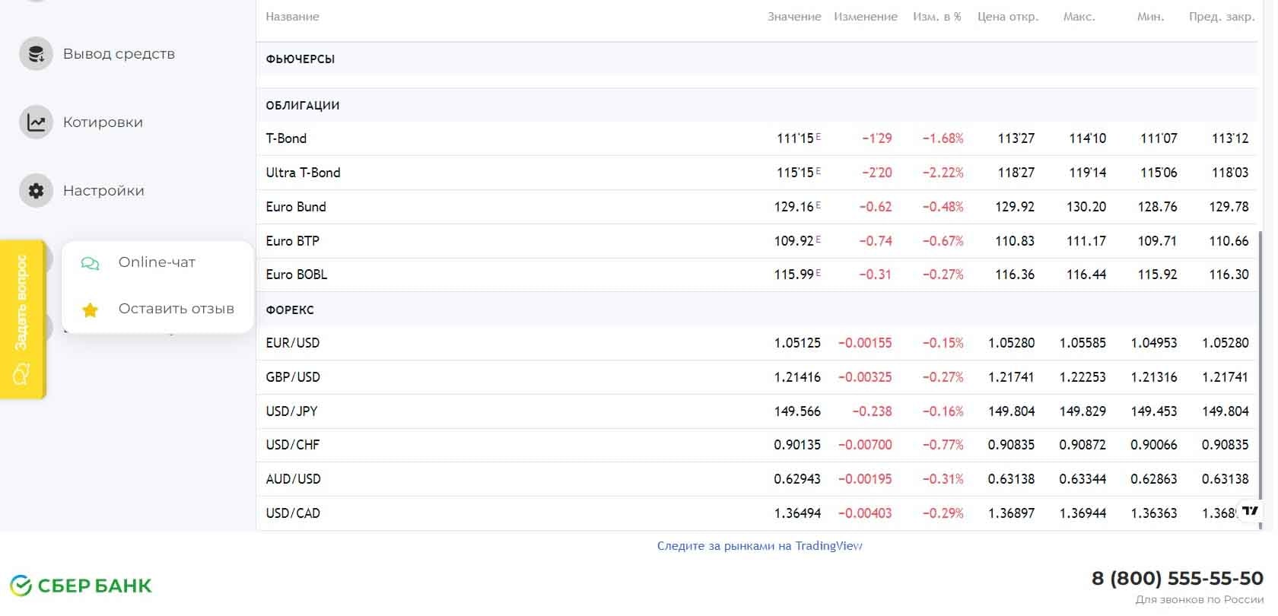The height and width of the screenshot is (616, 1278).
Task: Click the Котировки chart icon
Action: tap(36, 122)
